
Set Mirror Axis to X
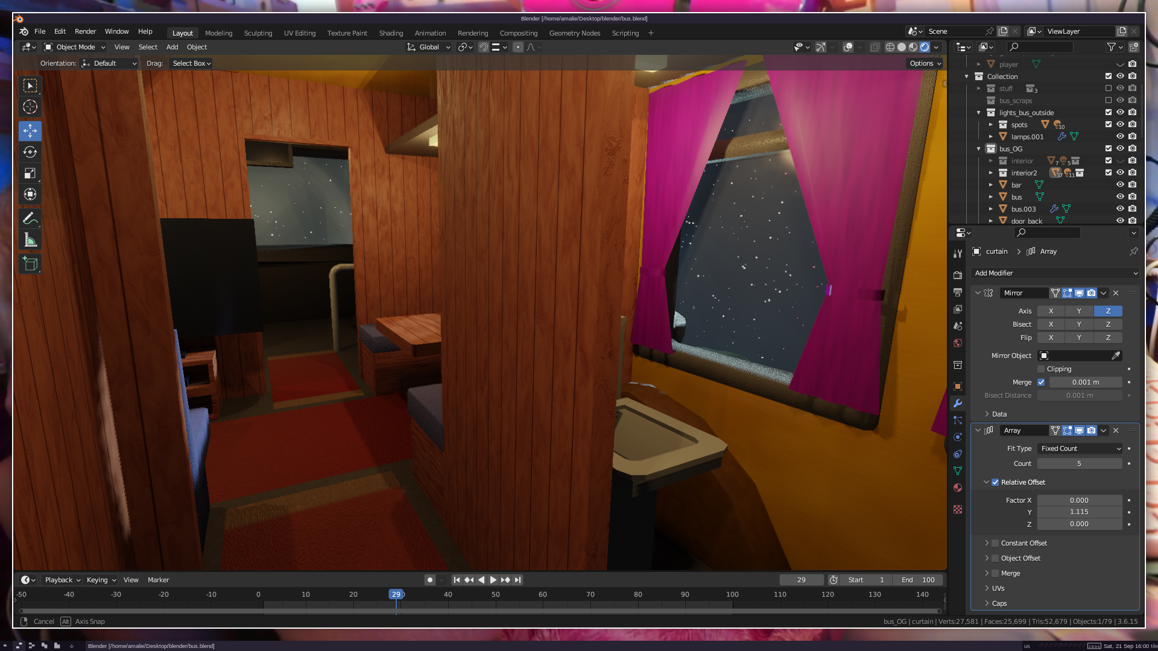[x=1051, y=311]
